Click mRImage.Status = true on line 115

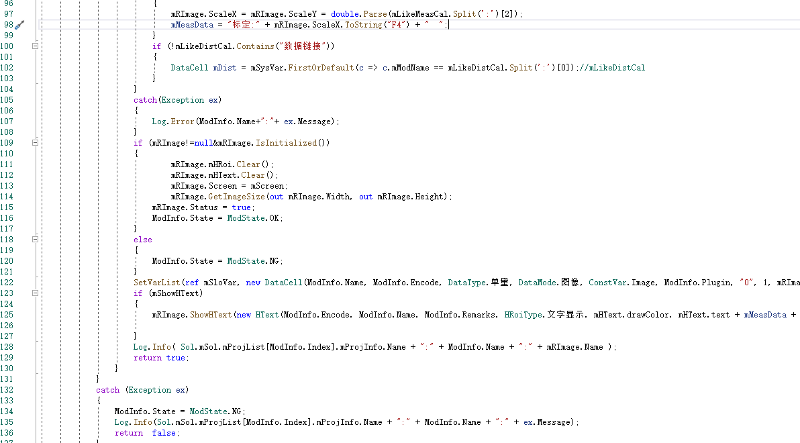[x=201, y=207]
